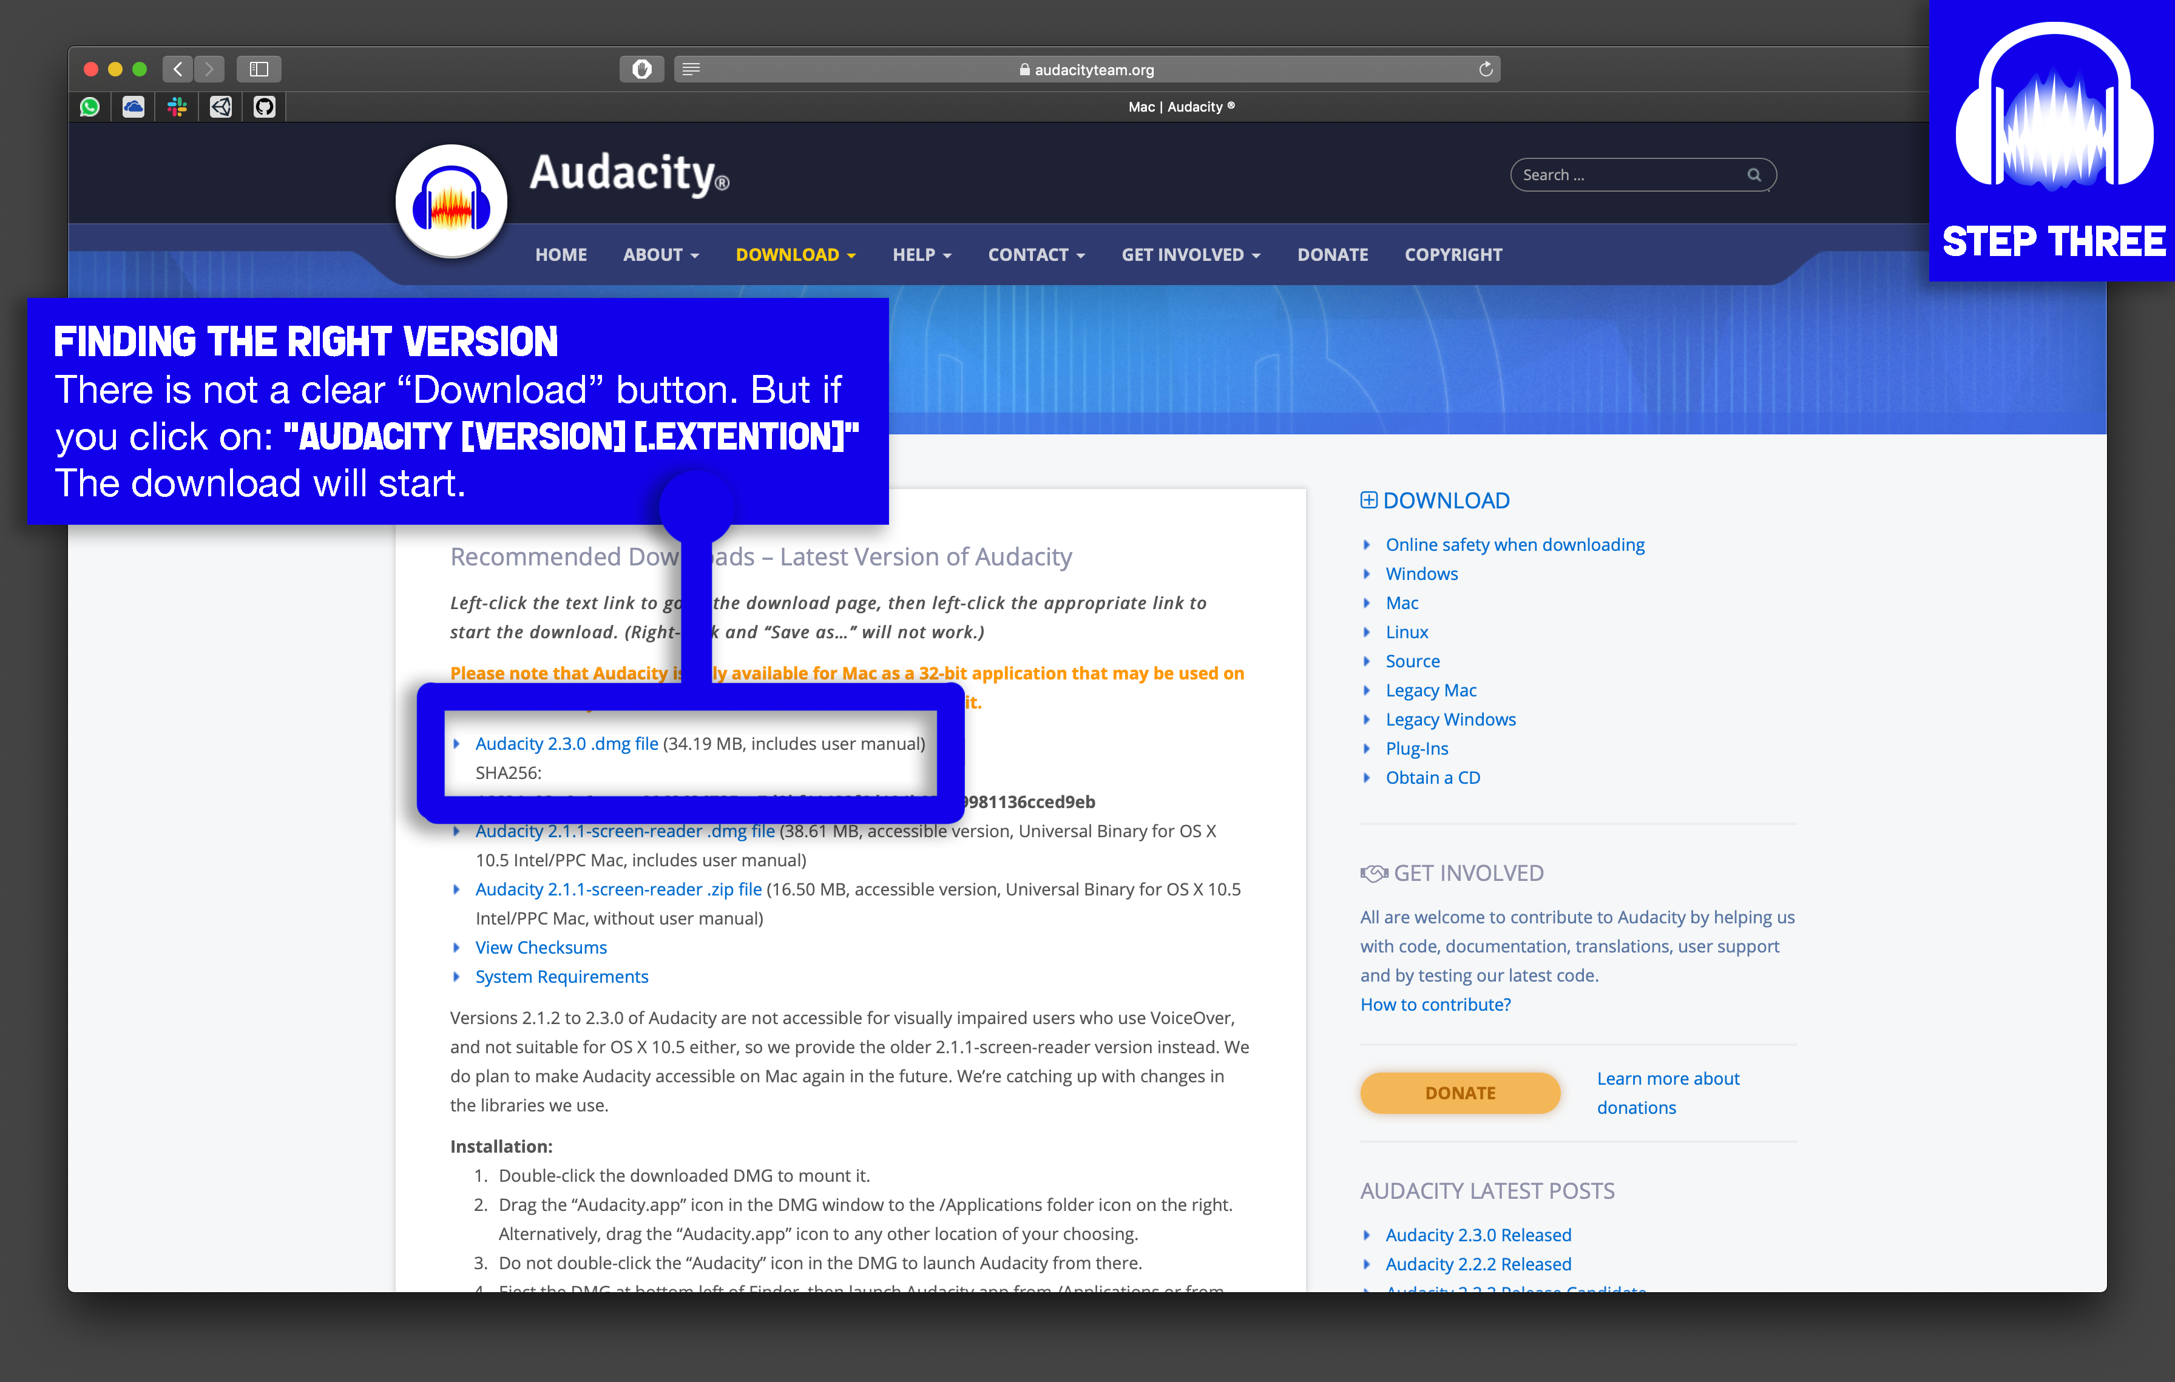The height and width of the screenshot is (1382, 2175).
Task: Open the HELP dropdown menu
Action: [916, 254]
